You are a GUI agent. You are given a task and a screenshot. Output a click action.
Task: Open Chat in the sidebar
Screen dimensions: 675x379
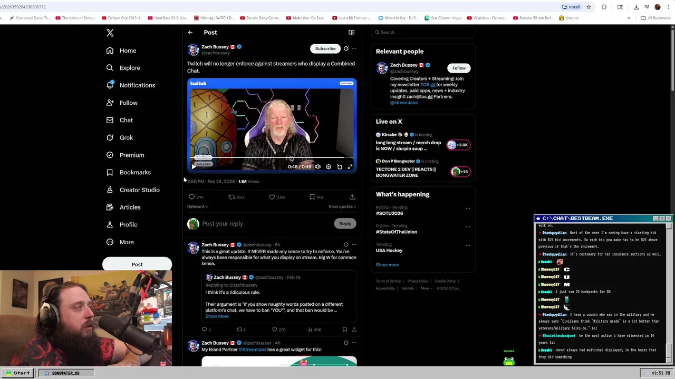pos(119,120)
